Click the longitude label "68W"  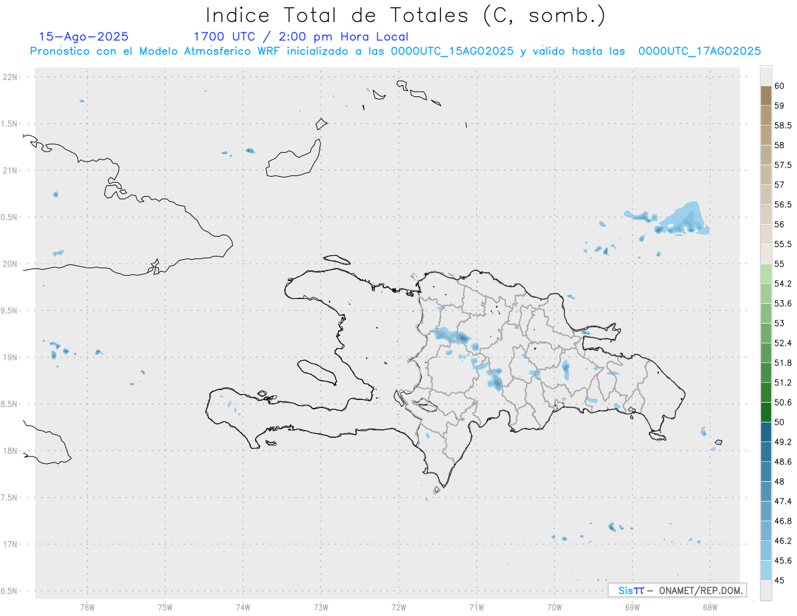pos(709,606)
